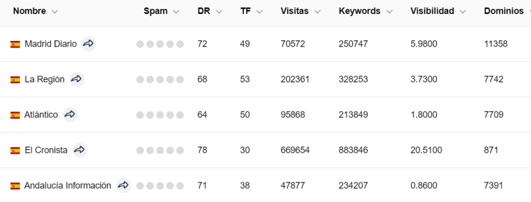
Task: Expand the Spam column sort chevron
Action: coord(176,12)
